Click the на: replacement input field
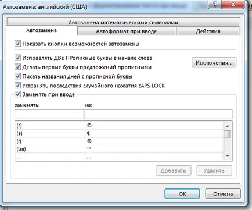This screenshot has width=252, height=210. tap(159, 114)
